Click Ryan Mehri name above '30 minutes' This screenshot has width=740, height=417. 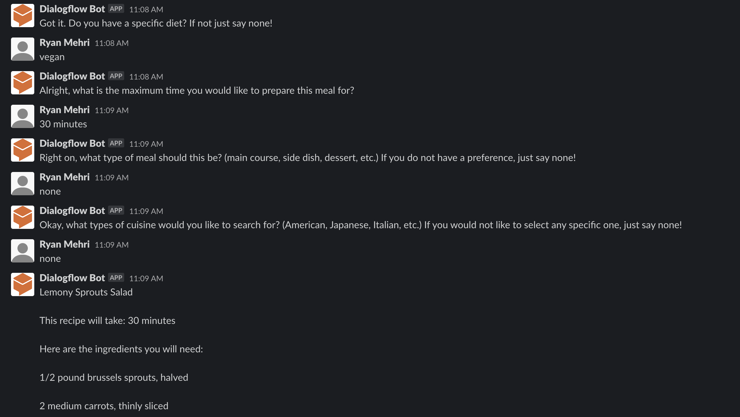(x=64, y=110)
